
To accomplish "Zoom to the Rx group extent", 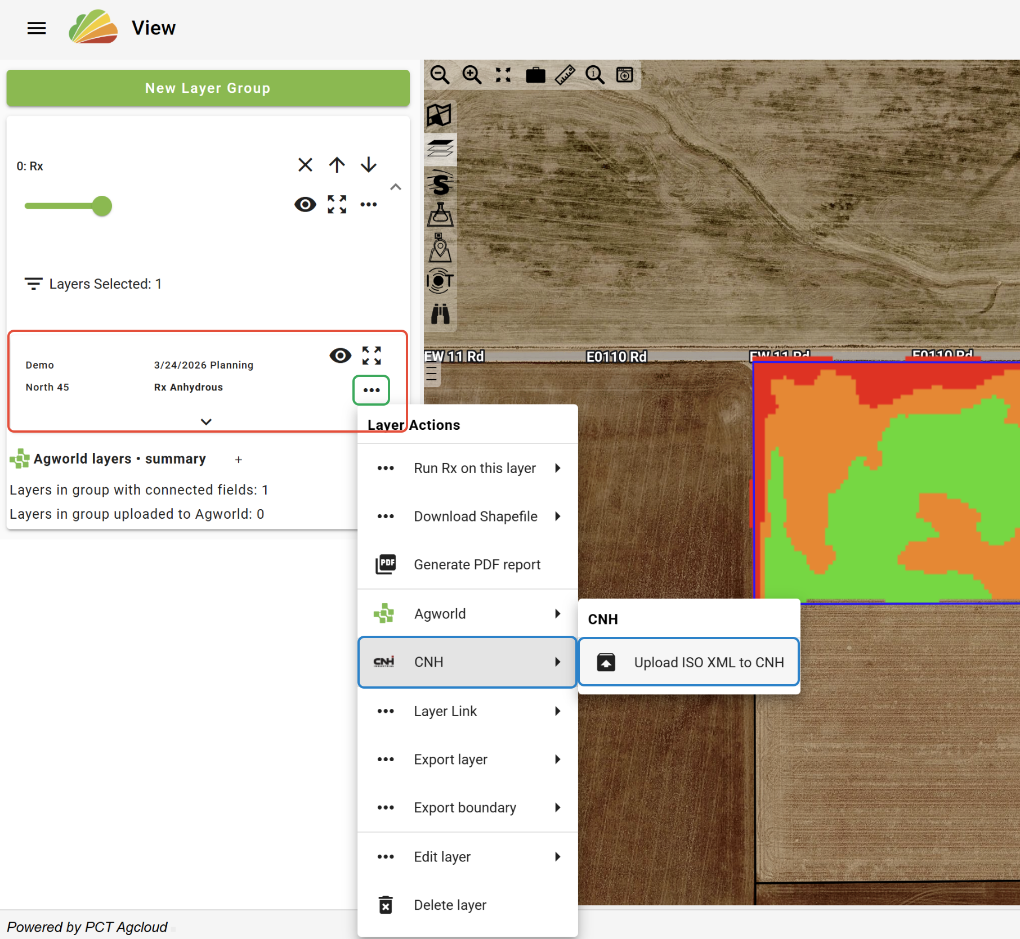I will pos(337,204).
